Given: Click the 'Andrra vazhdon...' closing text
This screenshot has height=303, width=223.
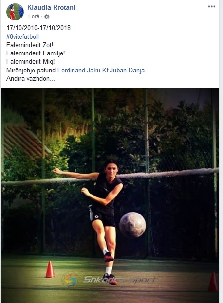Looking at the screenshot, I should coord(31,78).
